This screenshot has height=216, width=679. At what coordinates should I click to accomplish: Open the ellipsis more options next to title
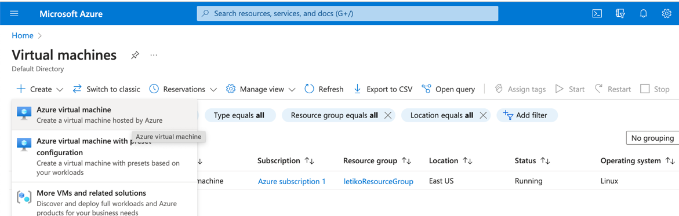pyautogui.click(x=154, y=56)
